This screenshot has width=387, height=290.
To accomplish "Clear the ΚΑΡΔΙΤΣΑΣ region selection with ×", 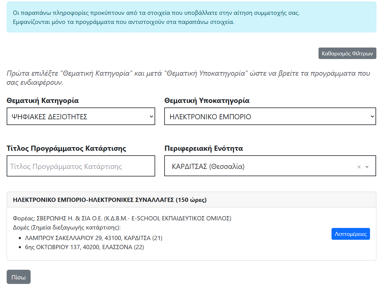I will [x=359, y=167].
